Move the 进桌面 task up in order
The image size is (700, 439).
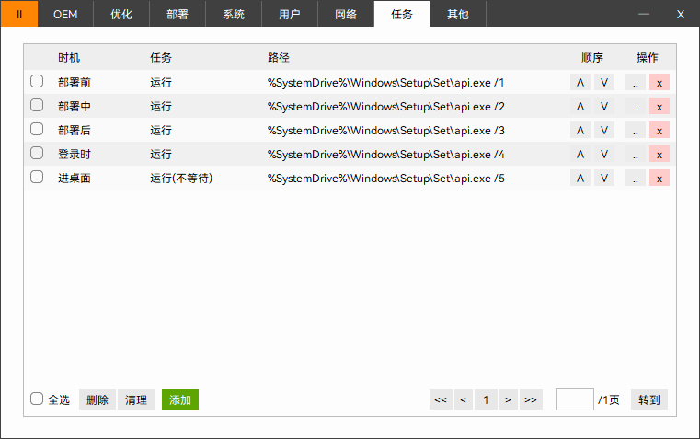click(580, 179)
